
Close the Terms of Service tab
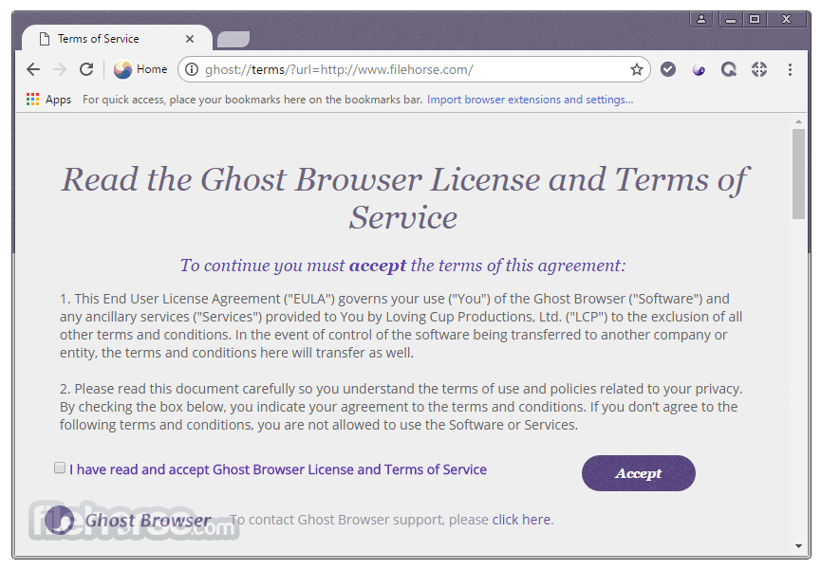click(190, 39)
